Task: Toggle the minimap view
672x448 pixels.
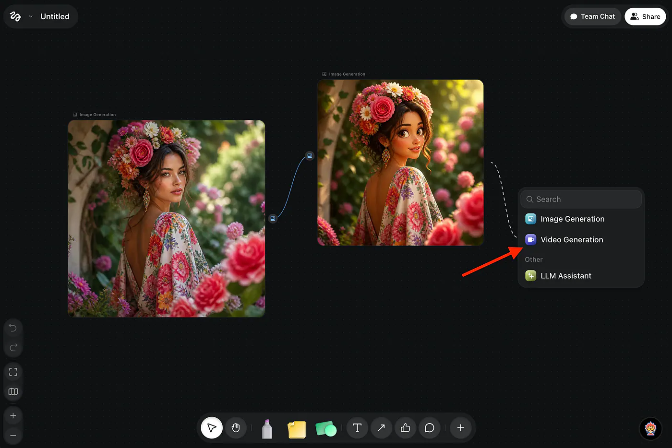Action: click(13, 392)
